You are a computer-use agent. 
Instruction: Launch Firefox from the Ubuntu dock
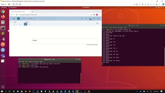[x=3, y=17]
